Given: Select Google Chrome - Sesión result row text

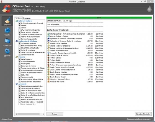Looking at the screenshot, I should coord(58,77).
